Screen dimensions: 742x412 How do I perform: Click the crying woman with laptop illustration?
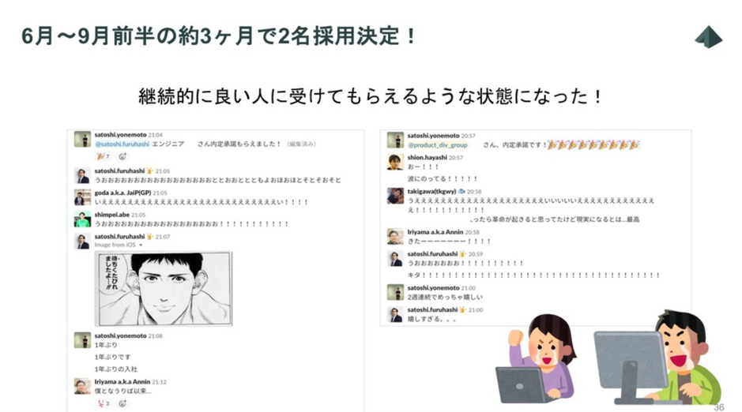pos(537,358)
